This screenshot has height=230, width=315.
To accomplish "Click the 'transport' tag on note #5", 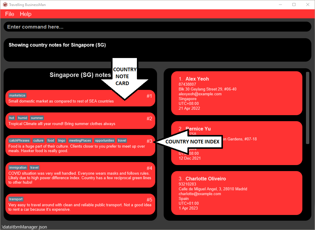I will point(16,199).
